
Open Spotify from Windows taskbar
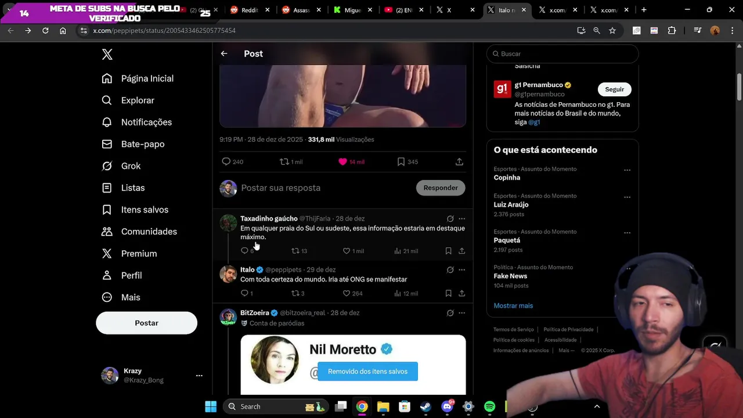tap(489, 406)
